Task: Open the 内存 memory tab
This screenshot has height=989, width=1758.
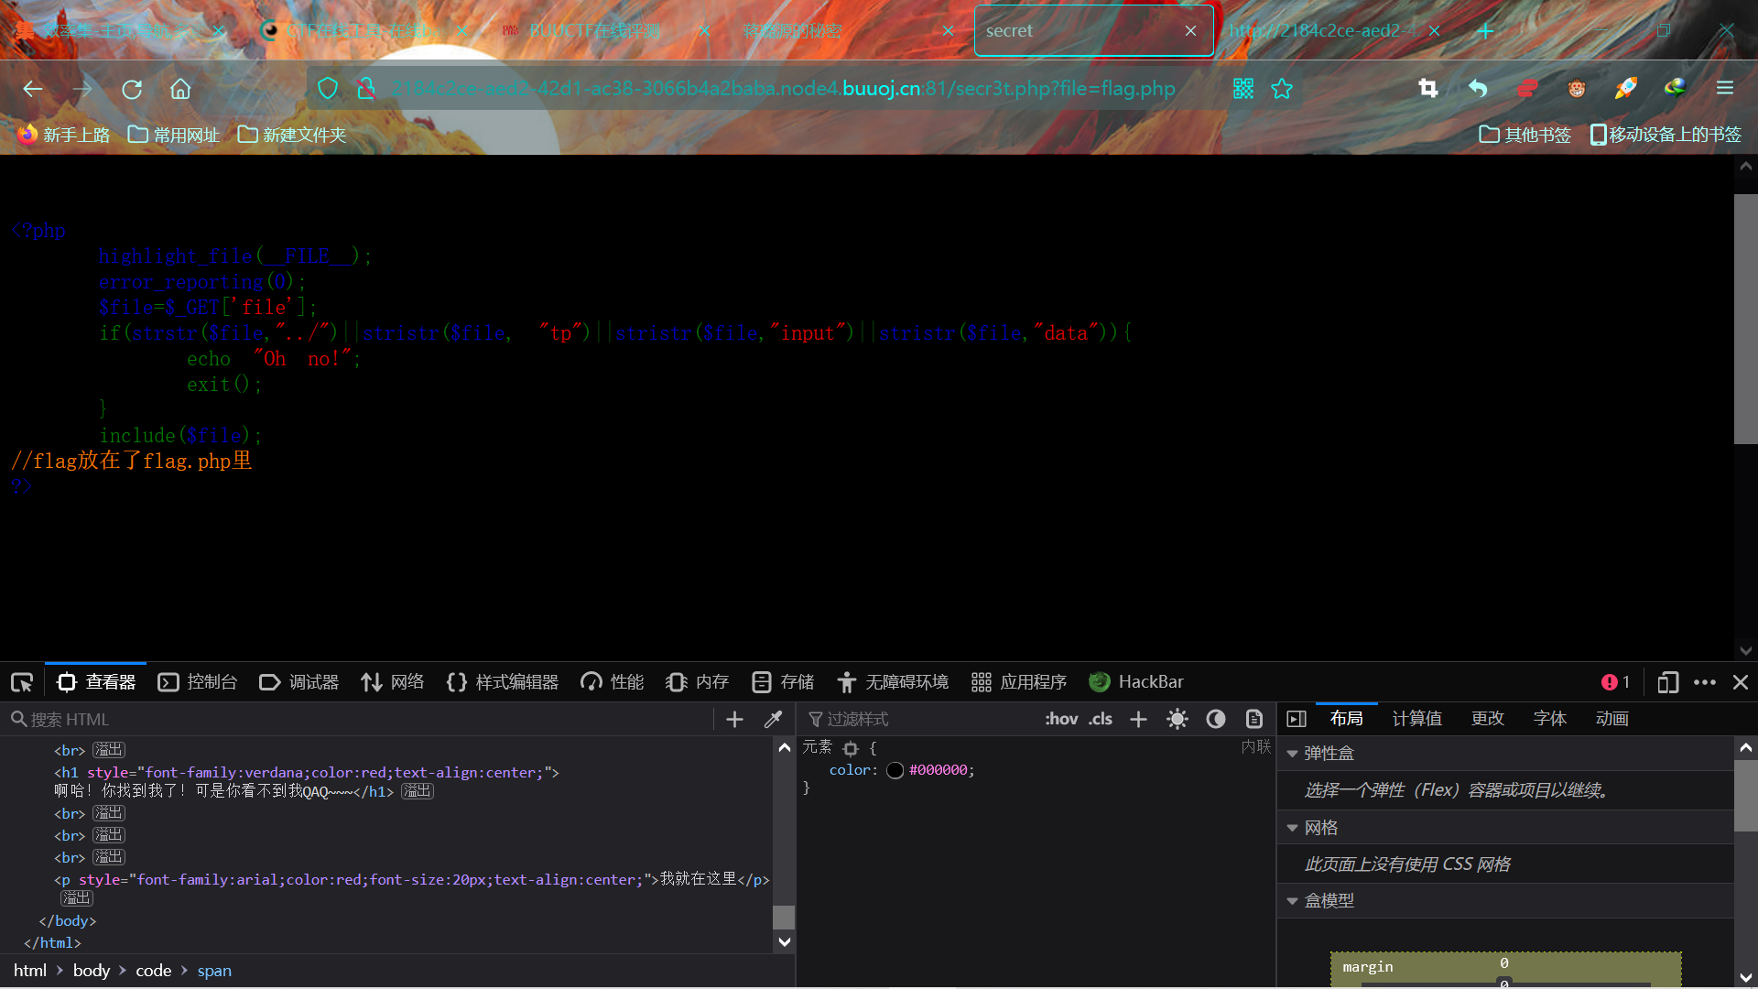Action: point(697,682)
